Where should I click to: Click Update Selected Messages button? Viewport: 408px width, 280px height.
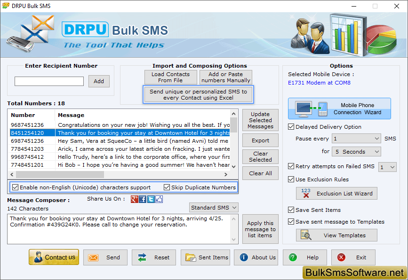[260, 120]
